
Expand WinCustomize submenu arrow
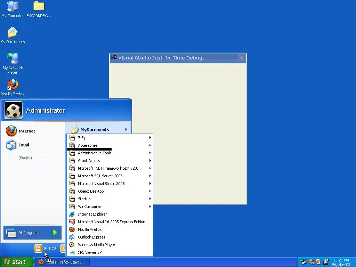(x=150, y=207)
